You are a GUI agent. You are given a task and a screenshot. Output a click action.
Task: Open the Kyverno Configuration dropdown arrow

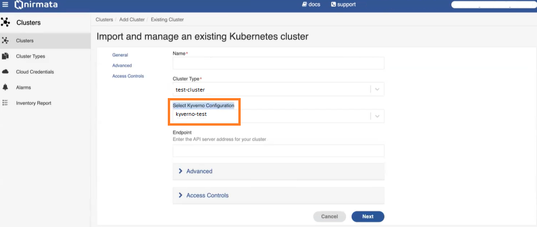click(377, 116)
